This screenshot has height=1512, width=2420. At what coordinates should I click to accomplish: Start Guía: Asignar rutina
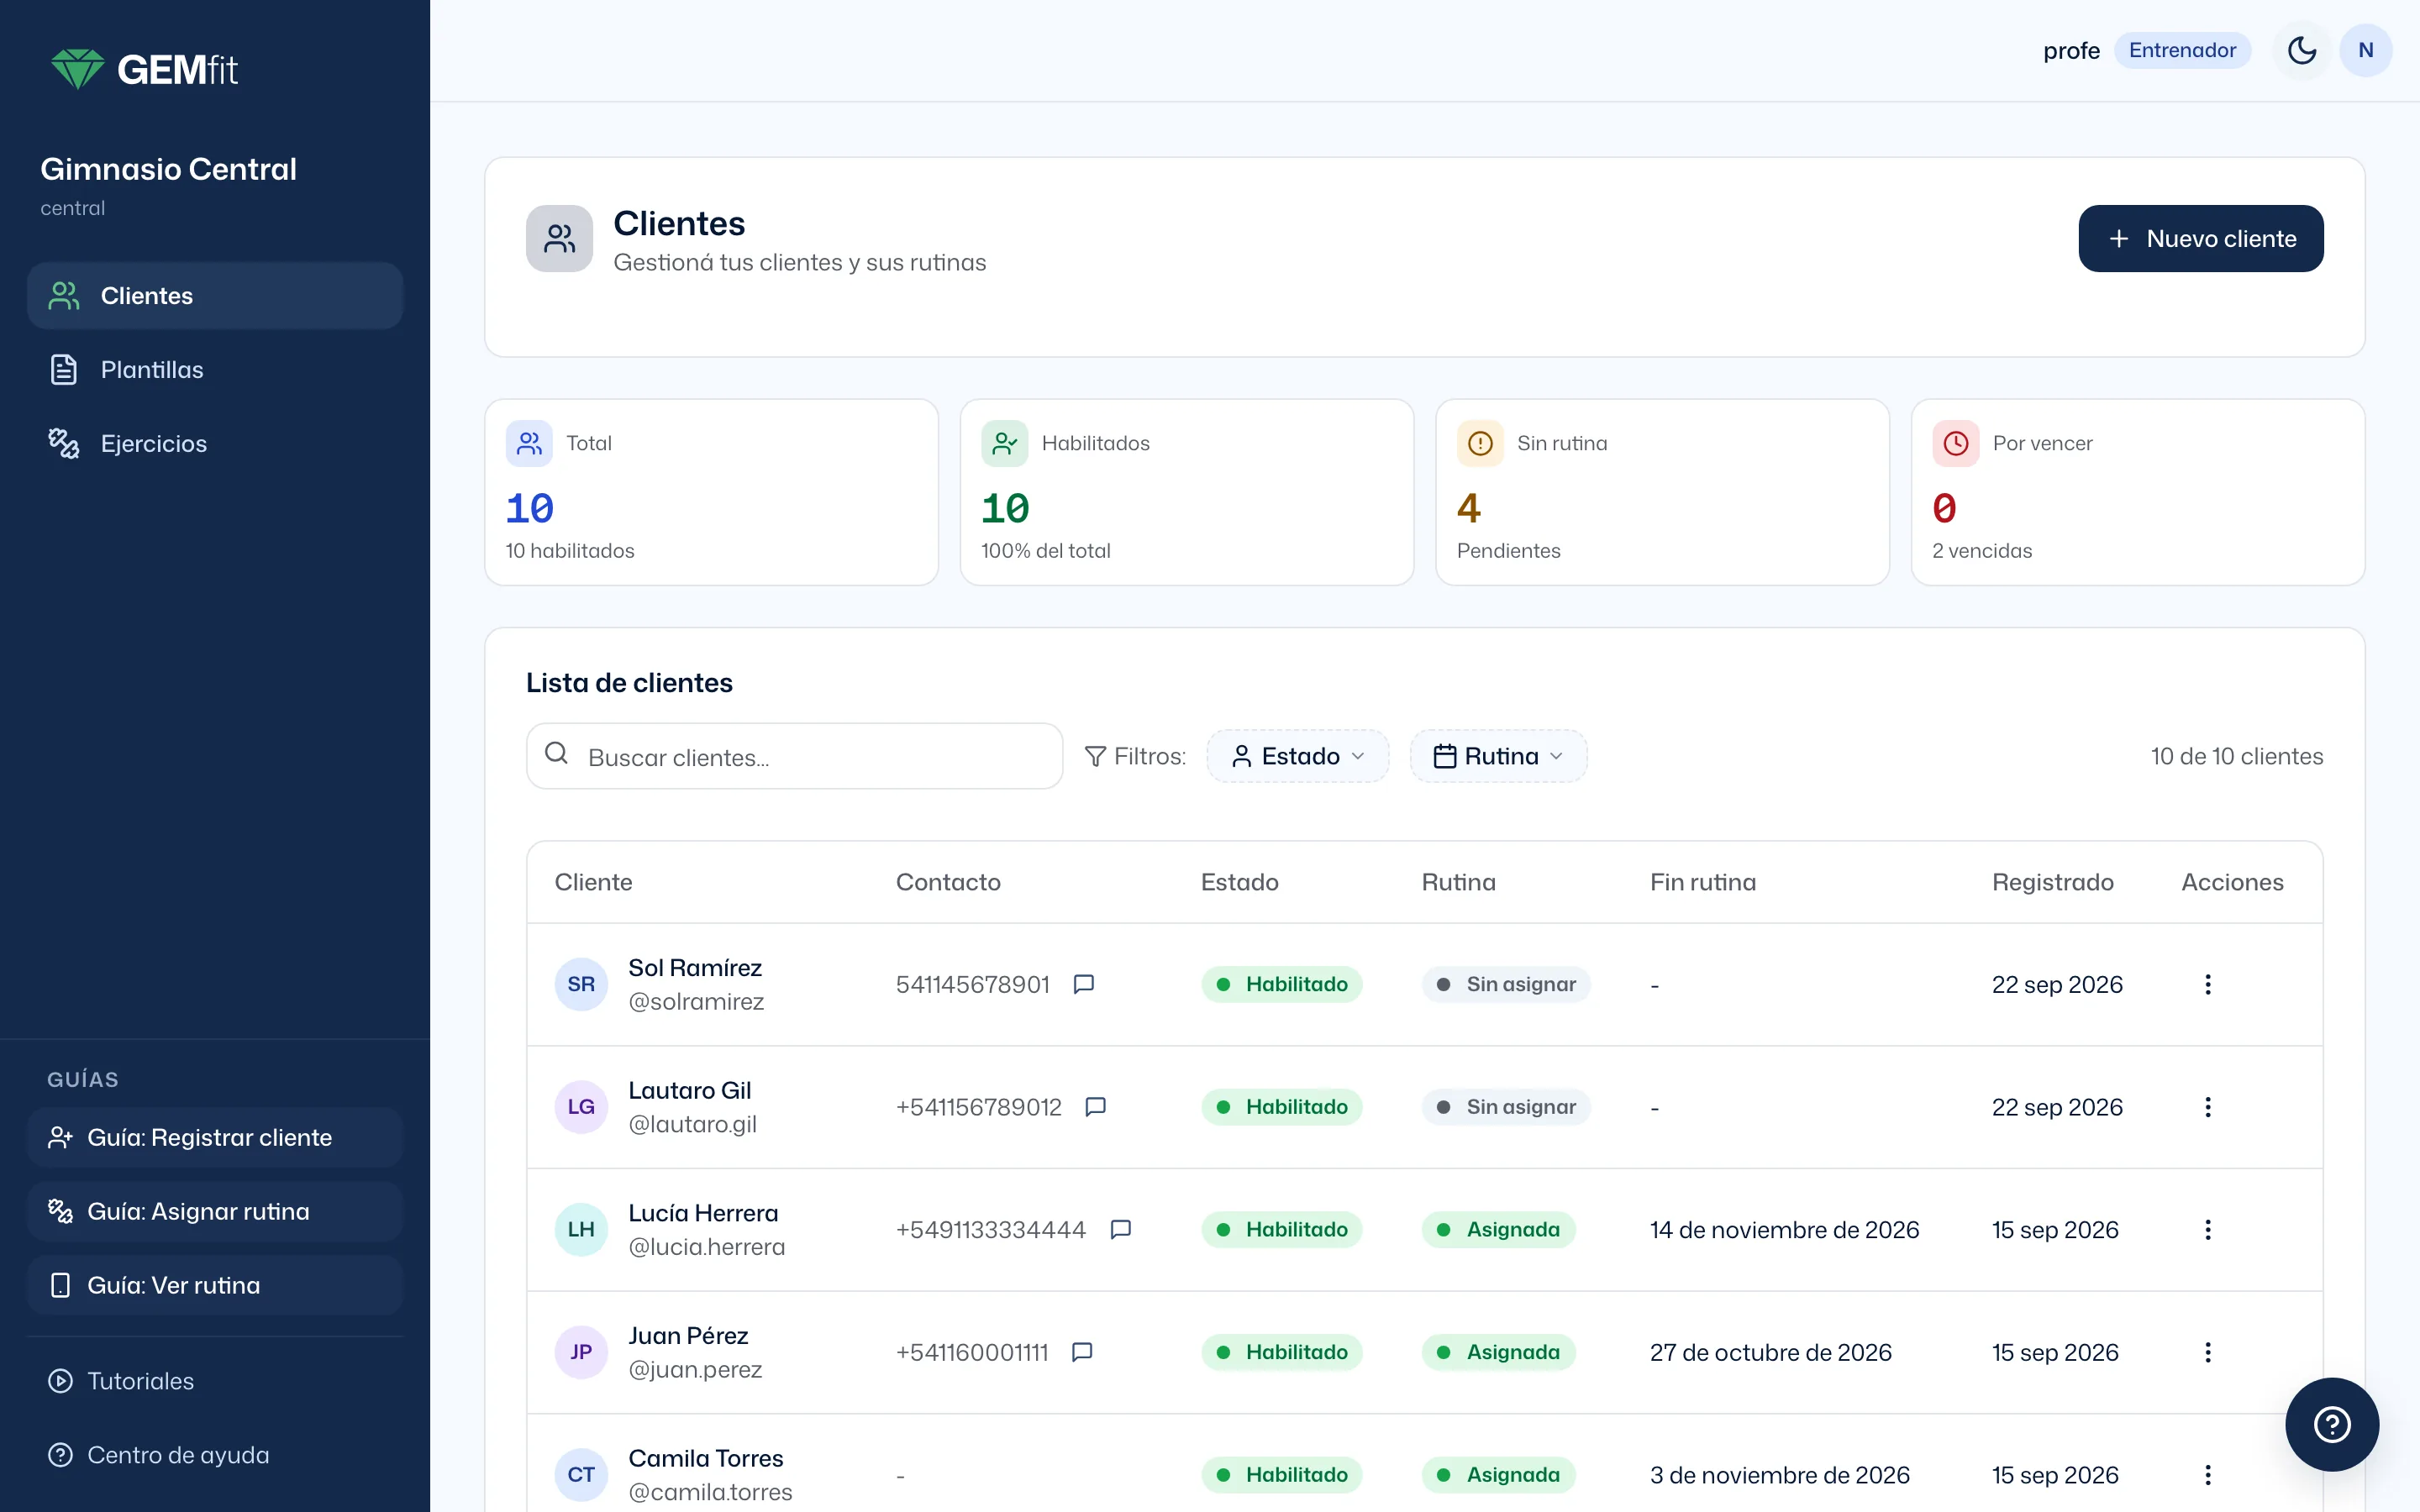coord(215,1211)
